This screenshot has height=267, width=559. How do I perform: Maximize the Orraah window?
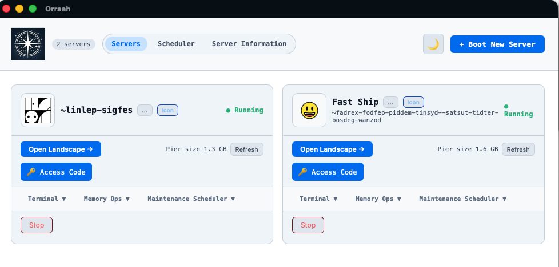pos(33,9)
